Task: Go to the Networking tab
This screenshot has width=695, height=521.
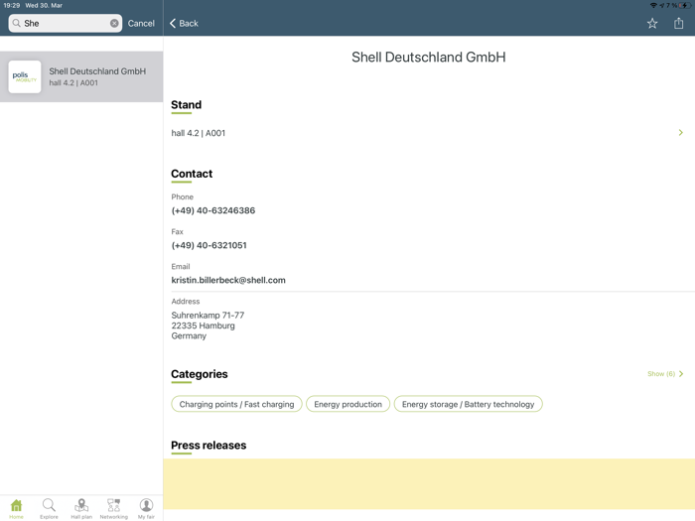Action: (114, 508)
